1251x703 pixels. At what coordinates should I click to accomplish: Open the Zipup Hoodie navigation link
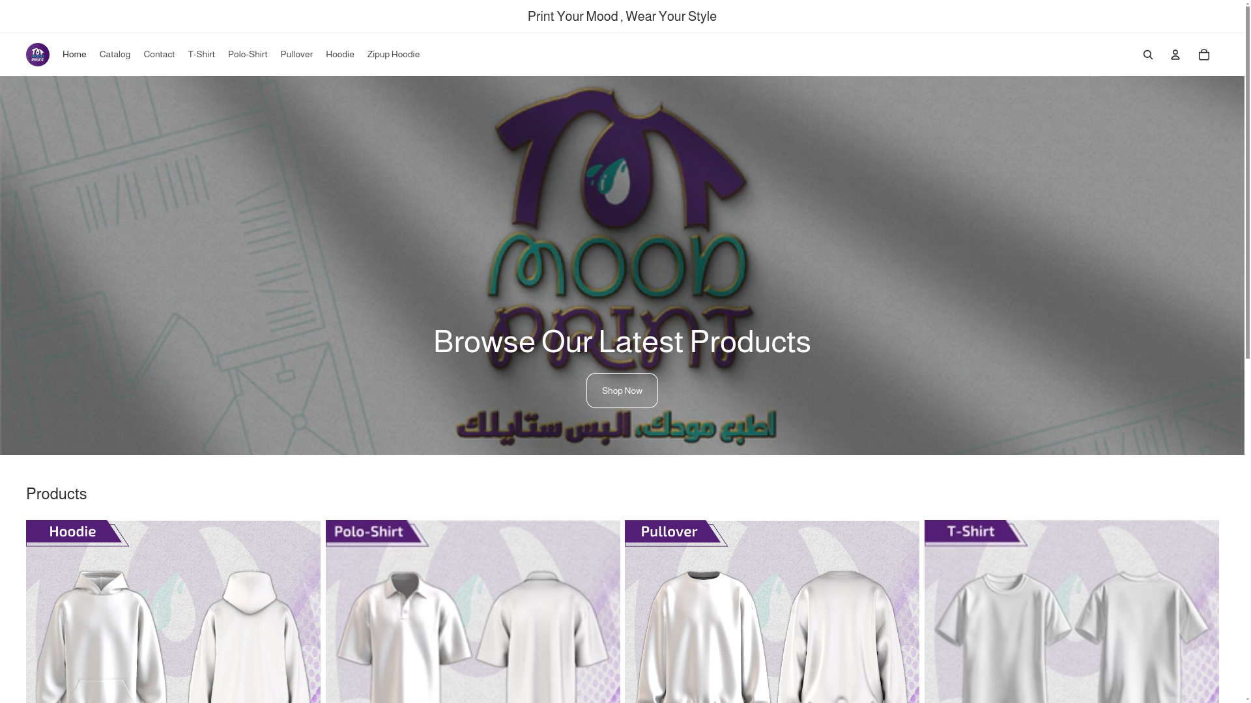pos(394,55)
